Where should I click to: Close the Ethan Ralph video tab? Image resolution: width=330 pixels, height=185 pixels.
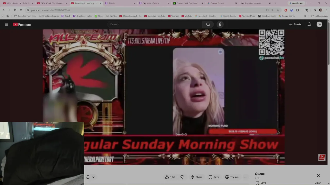coord(100,3)
